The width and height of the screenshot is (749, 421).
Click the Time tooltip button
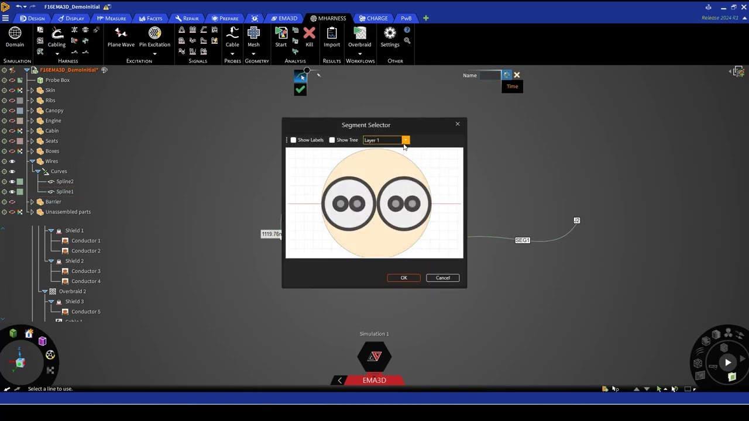(x=512, y=87)
